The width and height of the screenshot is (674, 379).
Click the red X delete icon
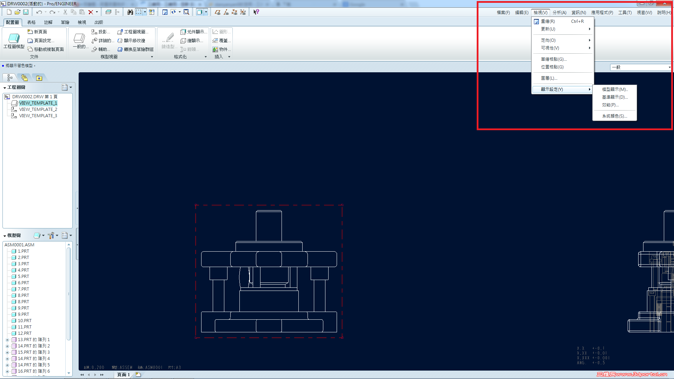tap(91, 12)
